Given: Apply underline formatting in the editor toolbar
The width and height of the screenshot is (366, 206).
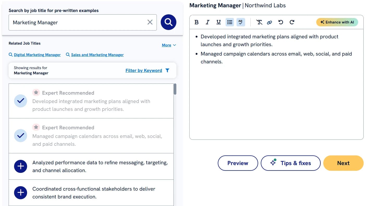Looking at the screenshot, I should click(219, 22).
